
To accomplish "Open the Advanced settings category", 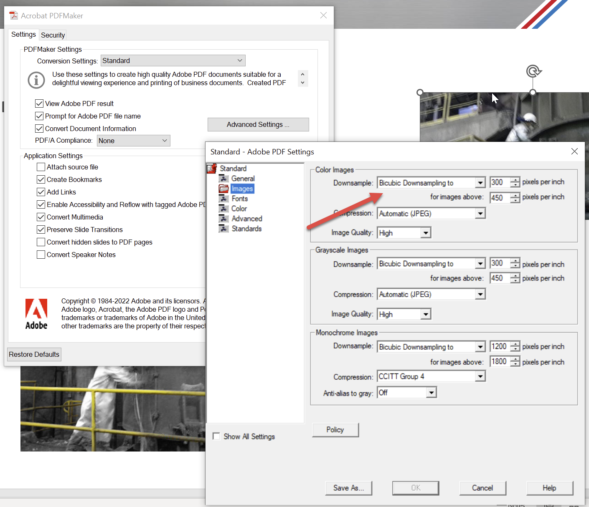I will [246, 218].
